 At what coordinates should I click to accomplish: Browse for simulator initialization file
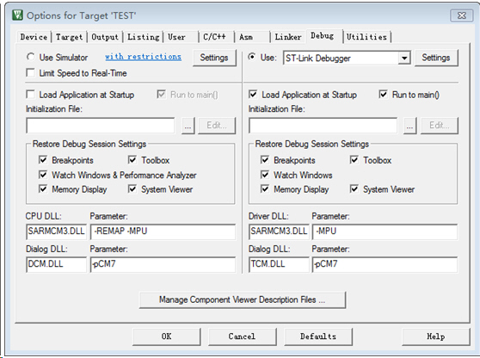click(188, 126)
